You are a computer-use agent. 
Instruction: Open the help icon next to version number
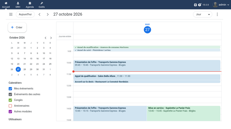click(200, 5)
